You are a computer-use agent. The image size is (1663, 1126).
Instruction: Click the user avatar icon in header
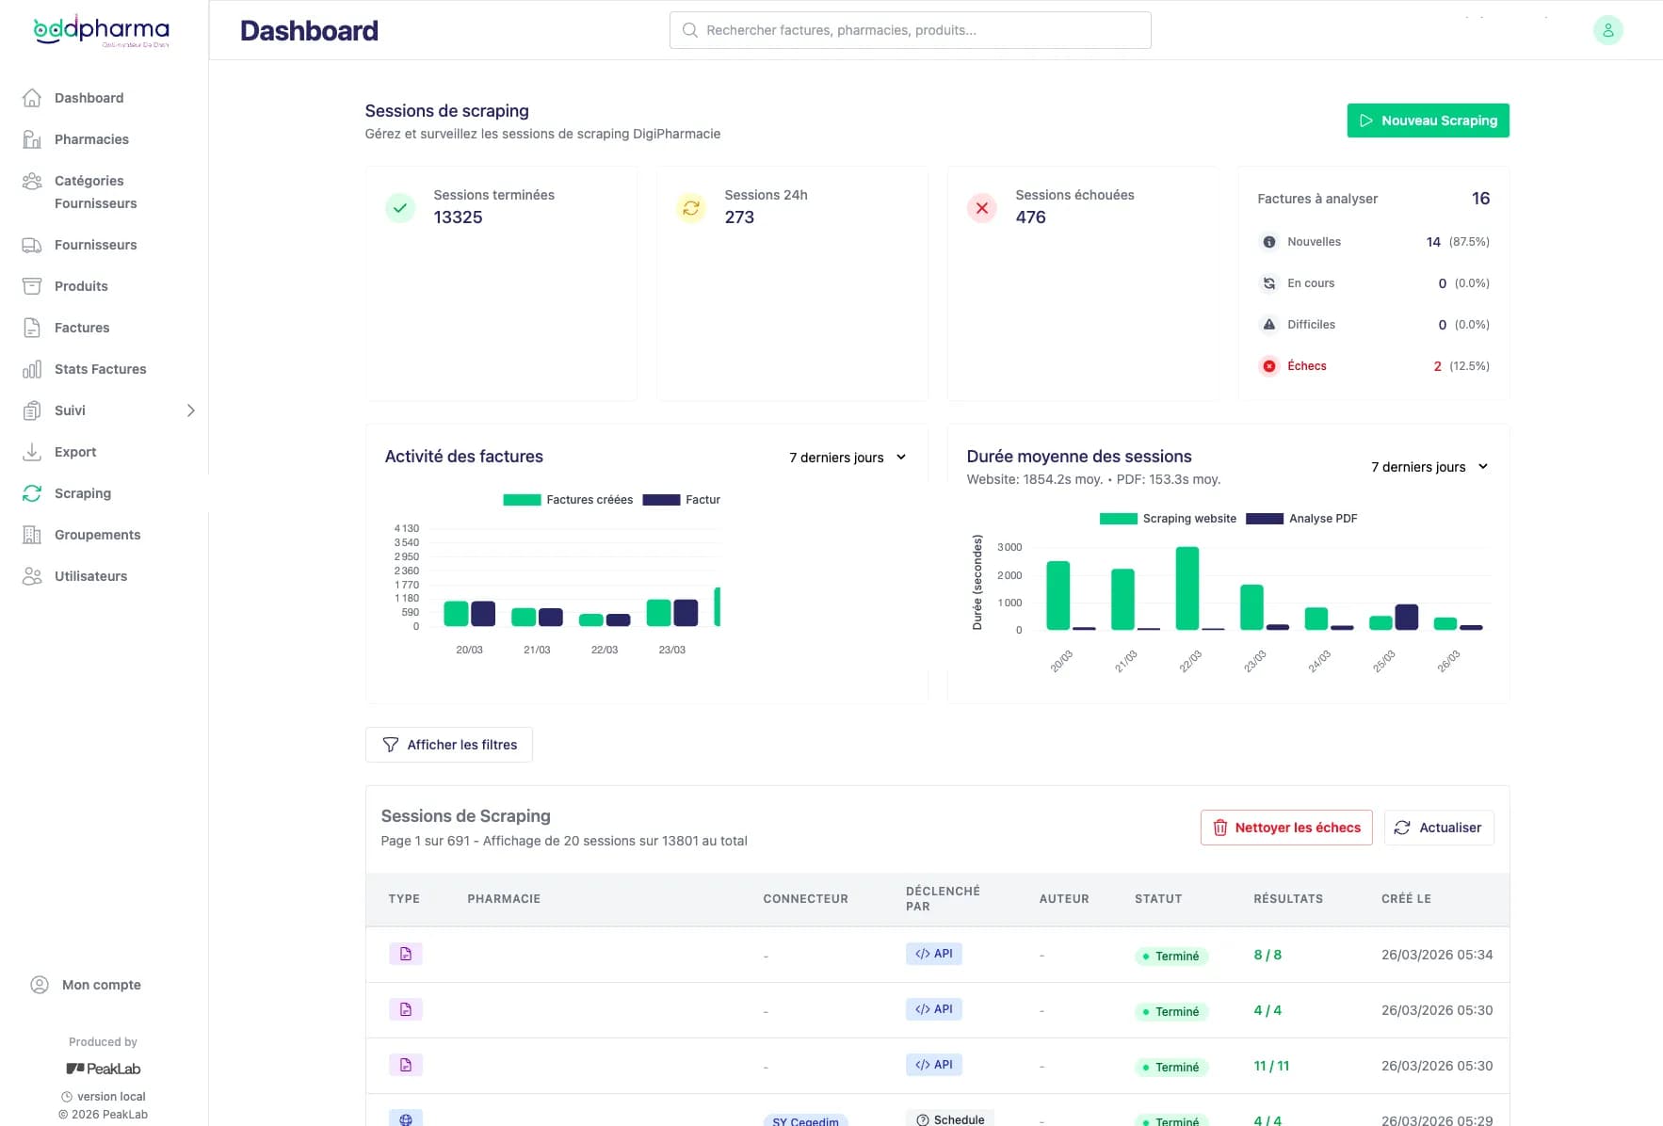1607,30
